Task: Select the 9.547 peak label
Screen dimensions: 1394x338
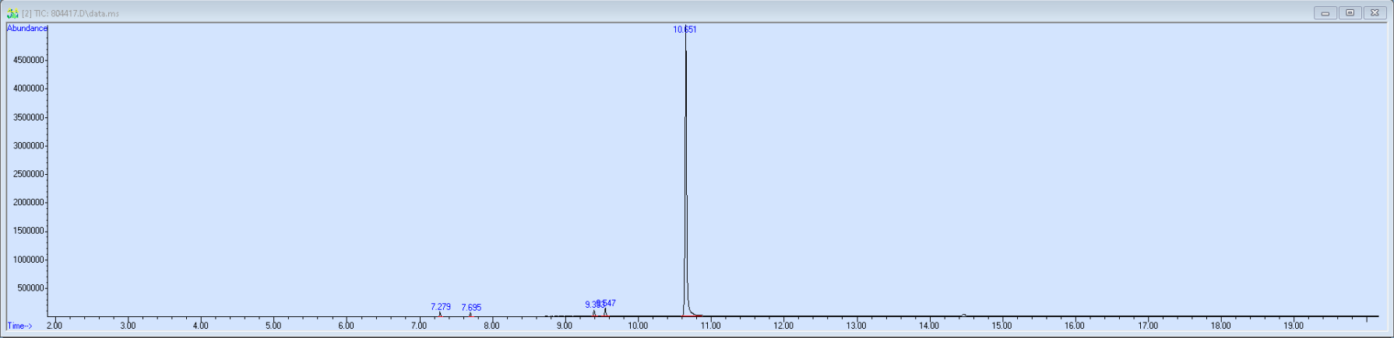Action: coord(607,303)
